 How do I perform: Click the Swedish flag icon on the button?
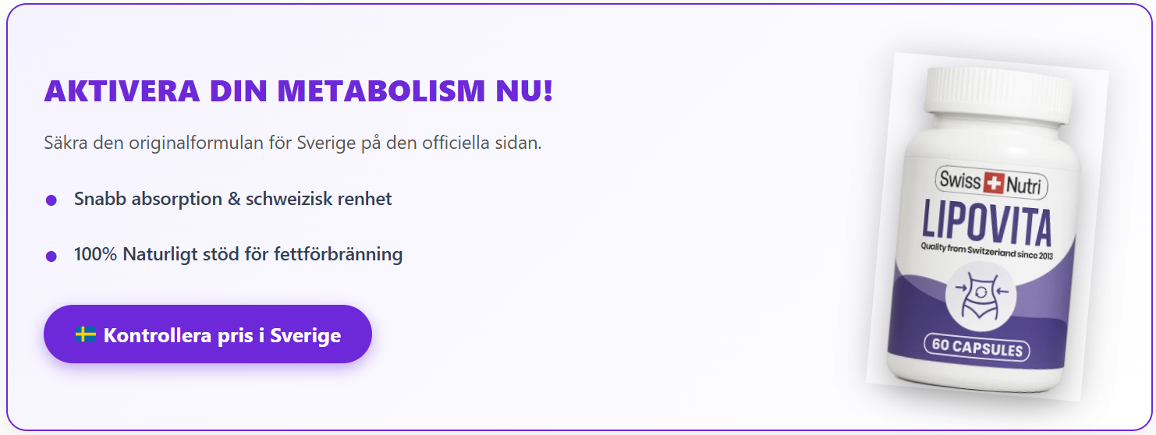(x=86, y=335)
